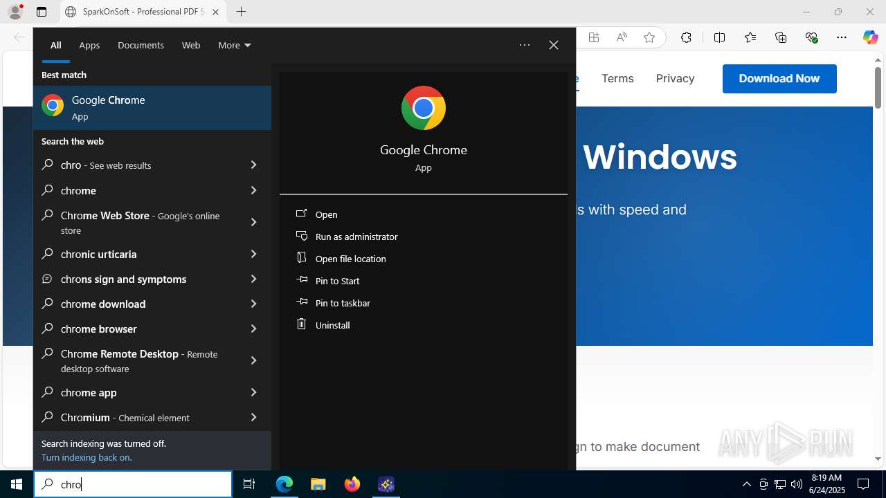Image resolution: width=886 pixels, height=498 pixels.
Task: Expand arrow for 'chro - See web results'
Action: coord(253,165)
